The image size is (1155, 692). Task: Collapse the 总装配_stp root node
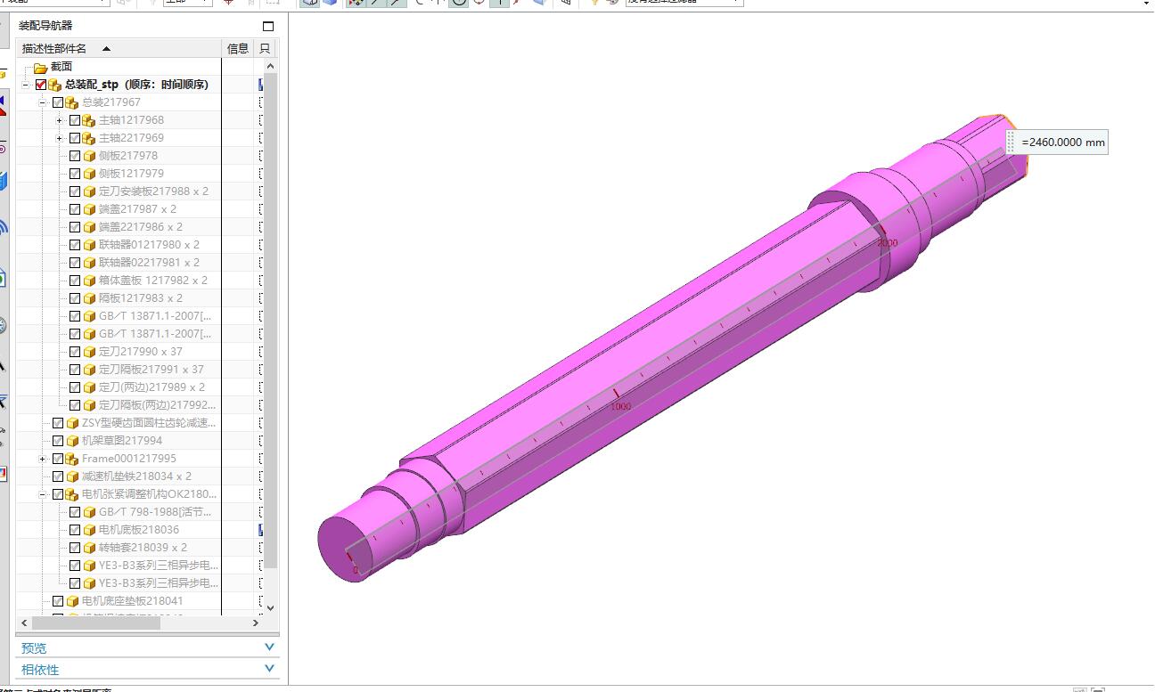pyautogui.click(x=26, y=85)
